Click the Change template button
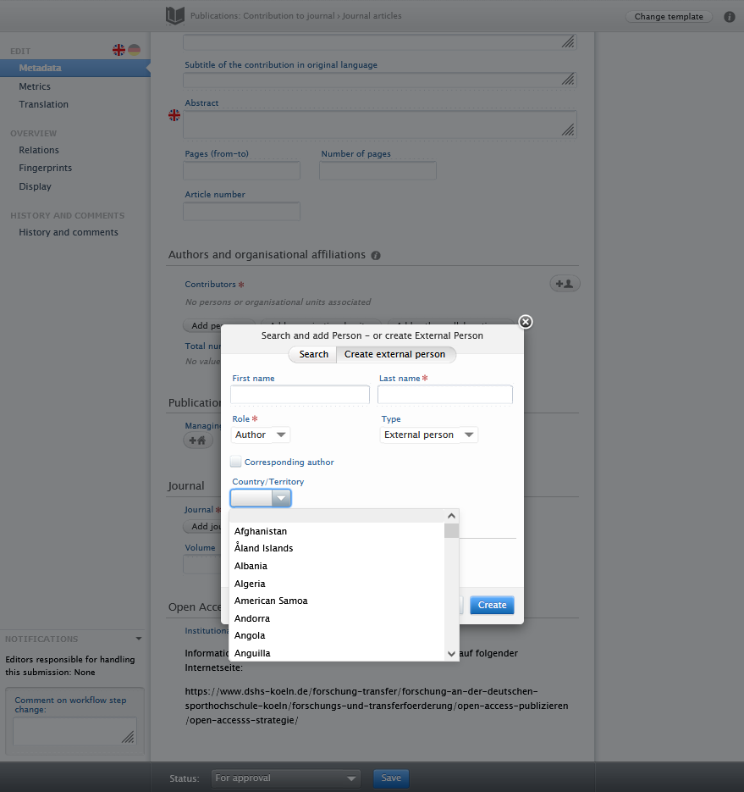 click(669, 16)
